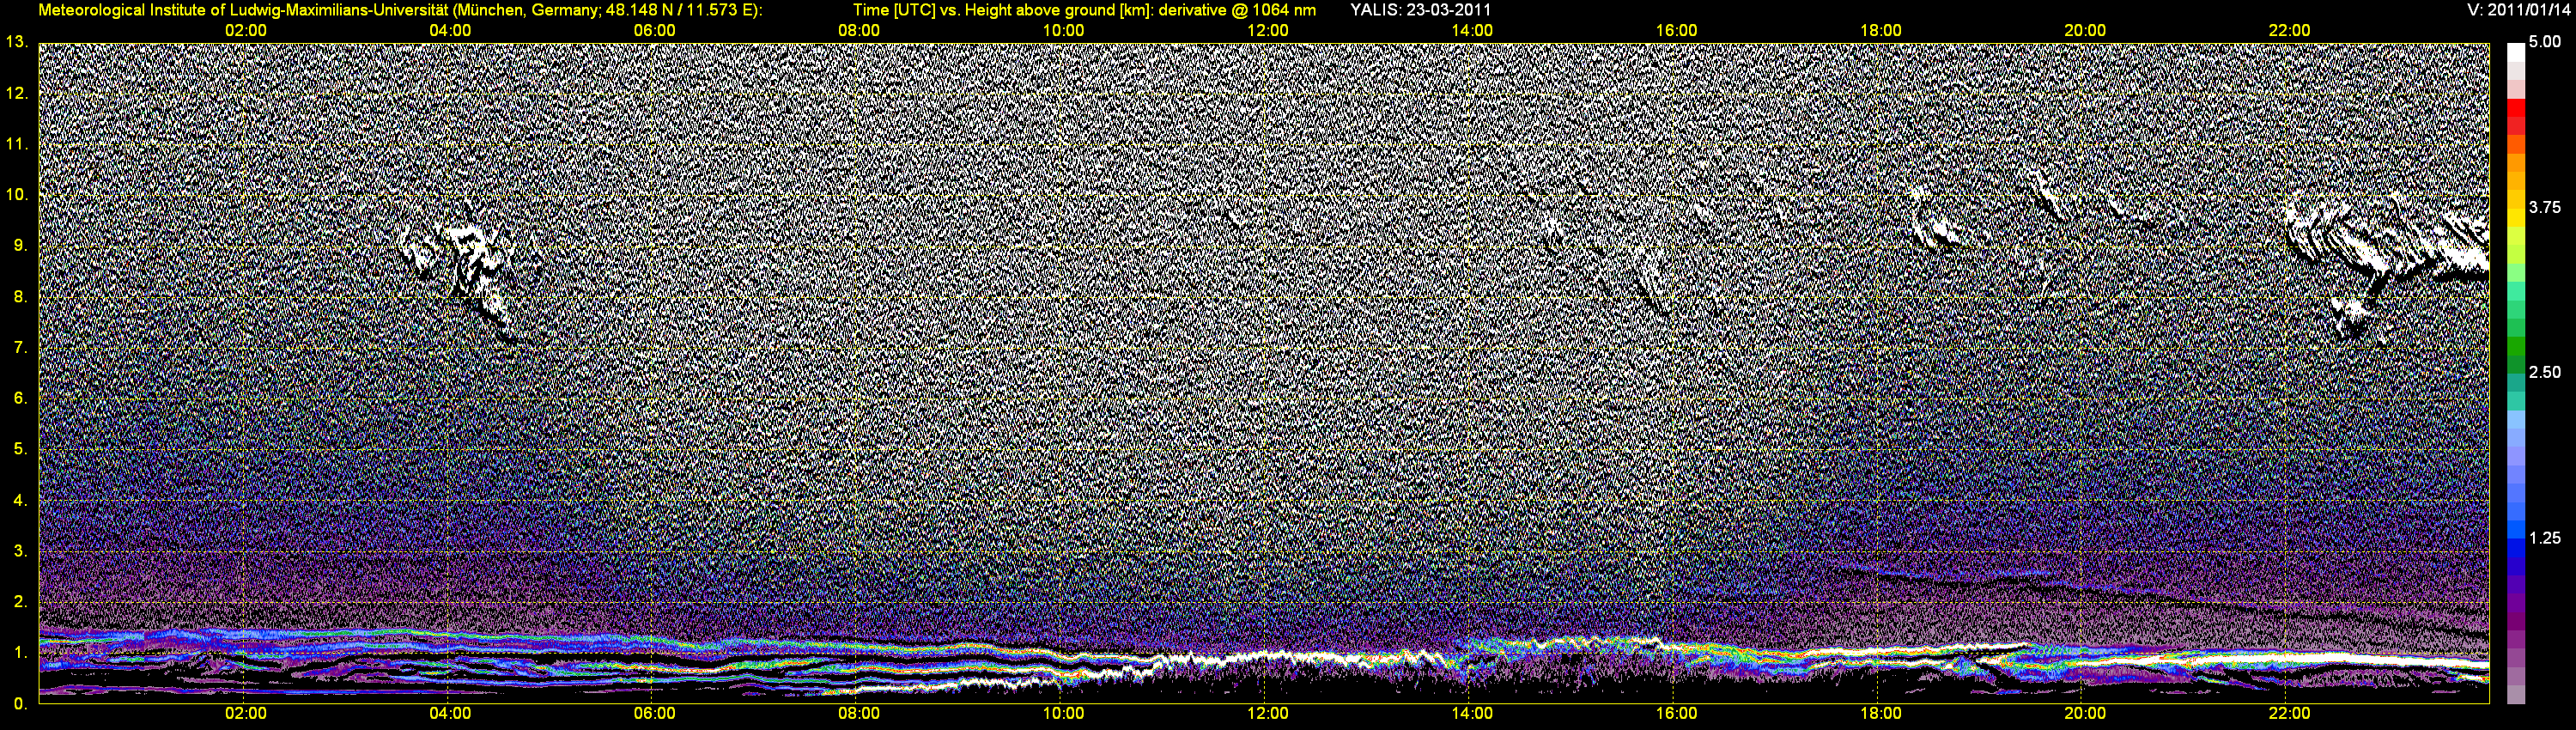Click the 'V: 2011/01/14' version label
This screenshot has height=730, width=2576.
coord(2518,10)
